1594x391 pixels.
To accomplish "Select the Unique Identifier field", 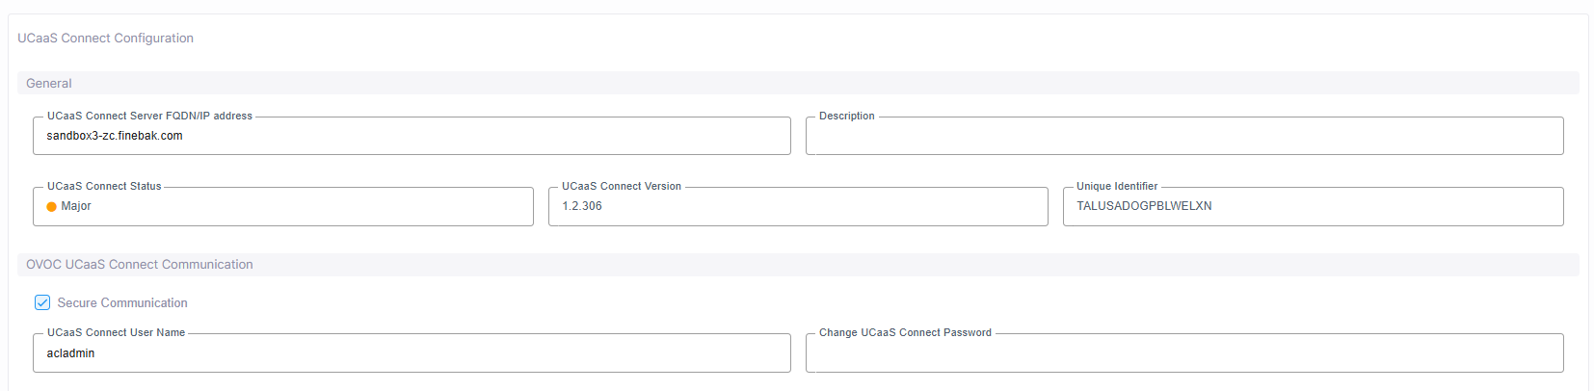I will click(x=1313, y=206).
